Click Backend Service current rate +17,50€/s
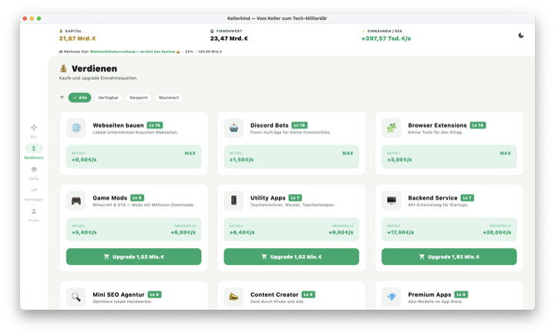Viewport: 555px width, 336px height. (400, 233)
